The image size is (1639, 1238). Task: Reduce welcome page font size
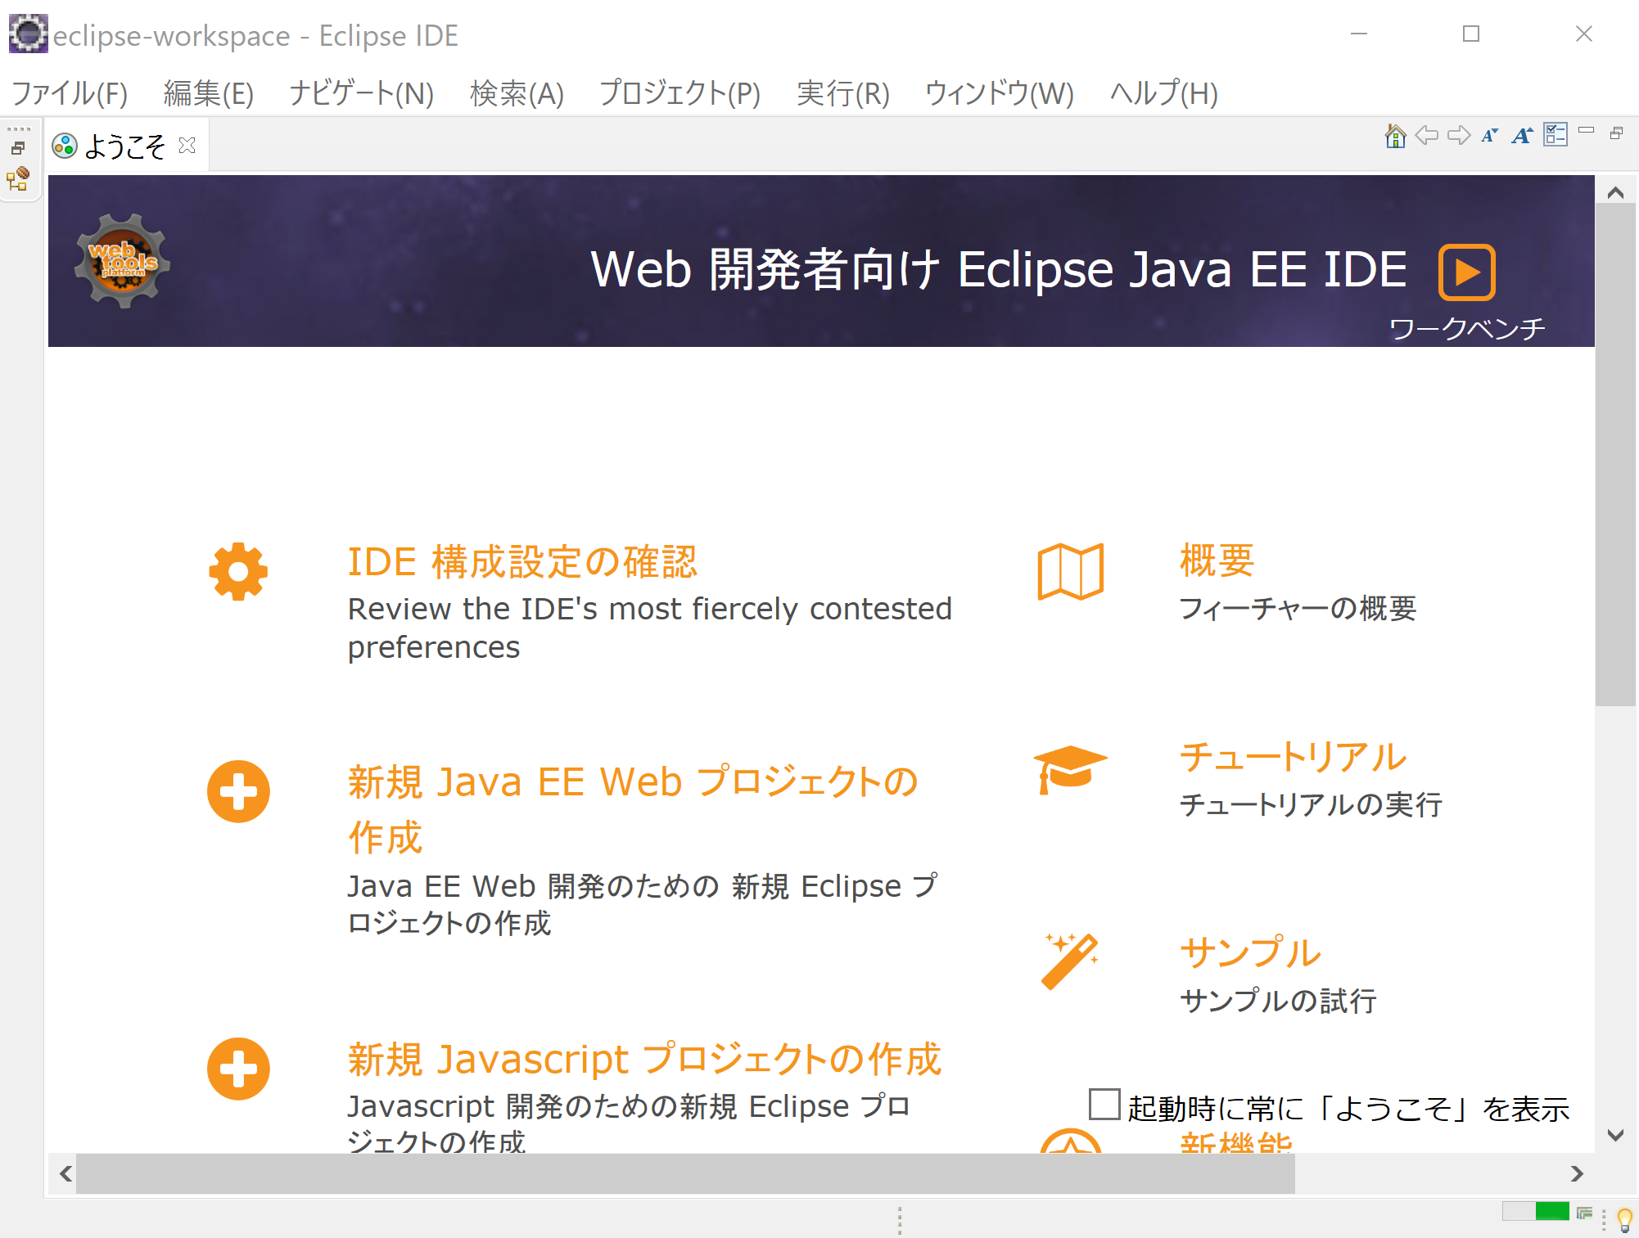tap(1489, 136)
